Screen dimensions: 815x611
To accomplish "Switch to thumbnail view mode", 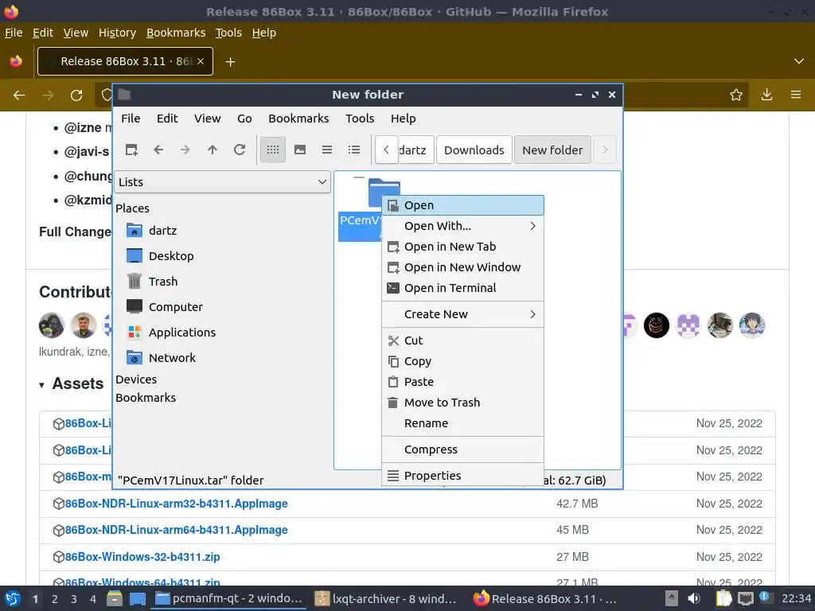I will [300, 150].
